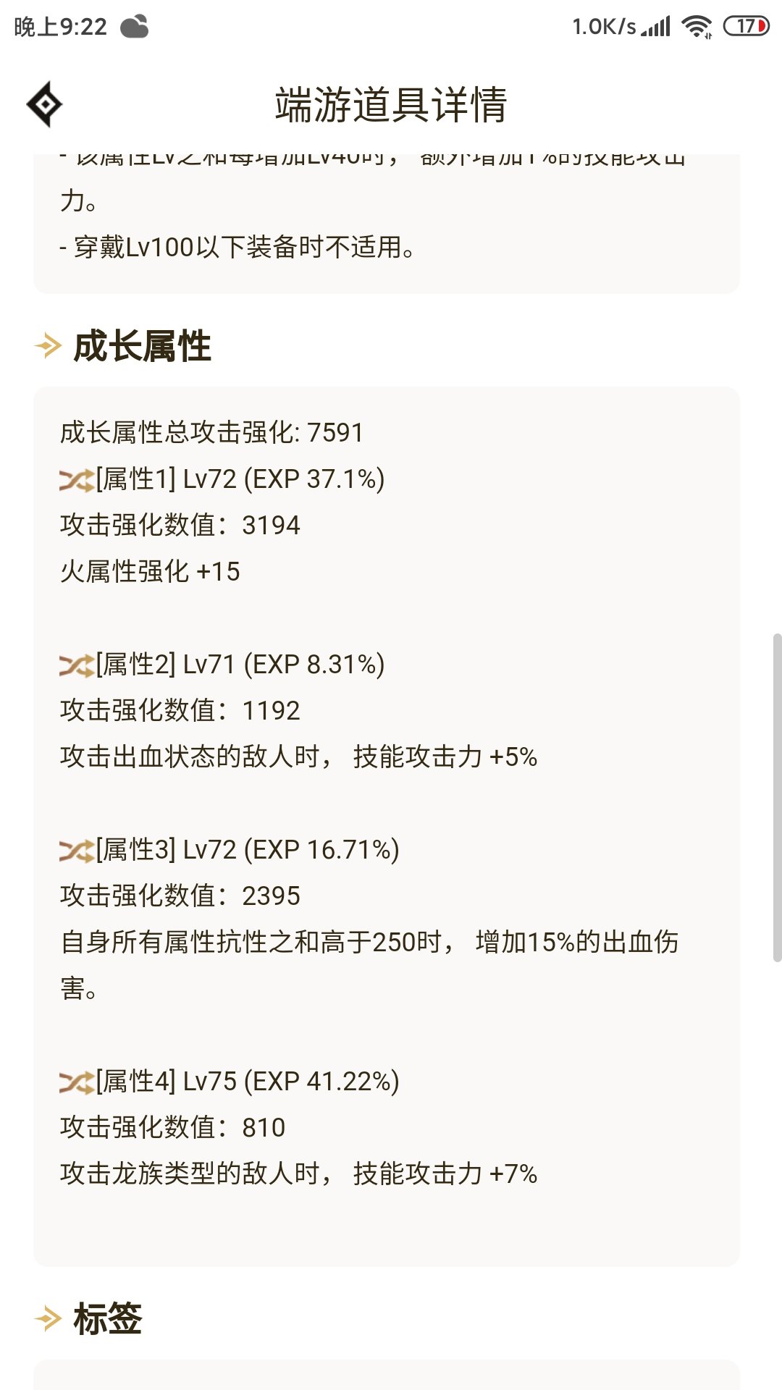Tap the 火属性强化 +15 line
The width and height of the screenshot is (782, 1390).
pyautogui.click(x=150, y=572)
